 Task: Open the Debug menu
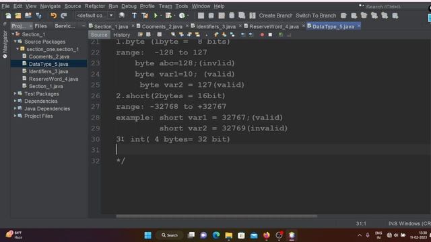(129, 6)
